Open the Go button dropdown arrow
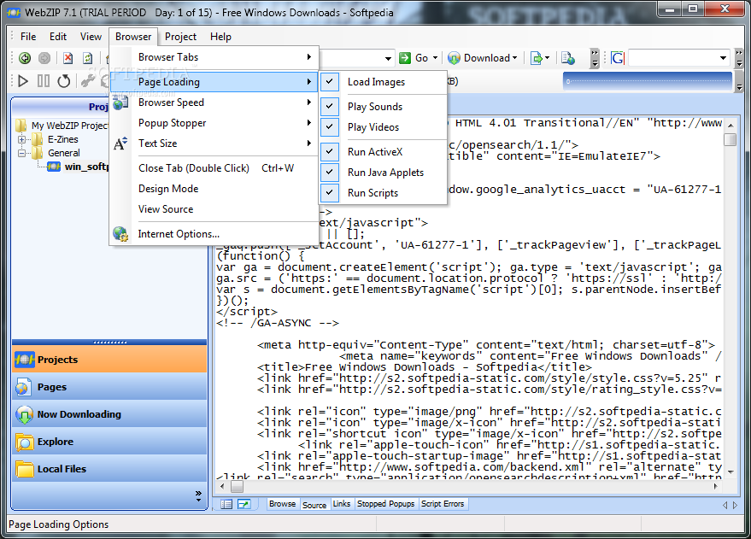751x539 pixels. coord(436,58)
